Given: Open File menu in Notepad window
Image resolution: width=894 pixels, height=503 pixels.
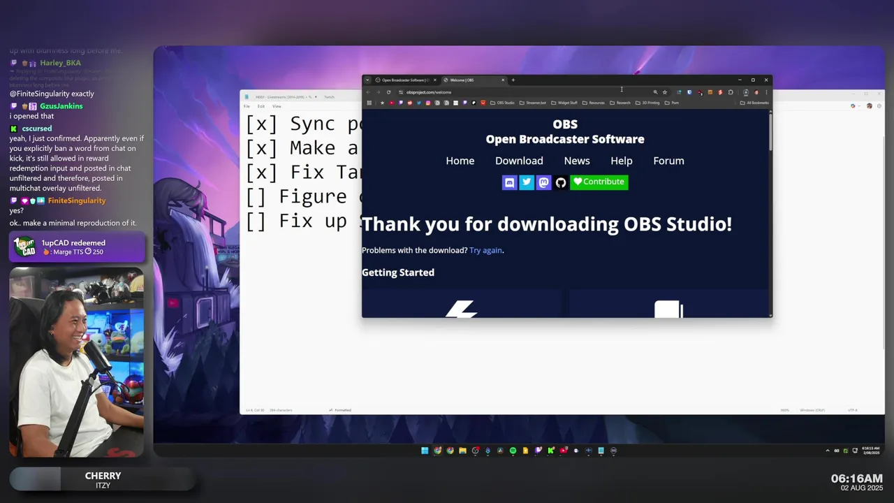Looking at the screenshot, I should pyautogui.click(x=247, y=106).
